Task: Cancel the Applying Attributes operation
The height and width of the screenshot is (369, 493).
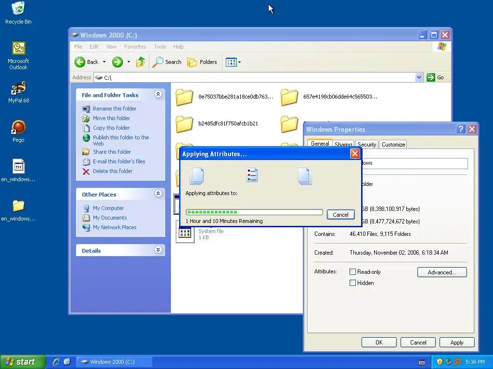Action: pyautogui.click(x=340, y=215)
